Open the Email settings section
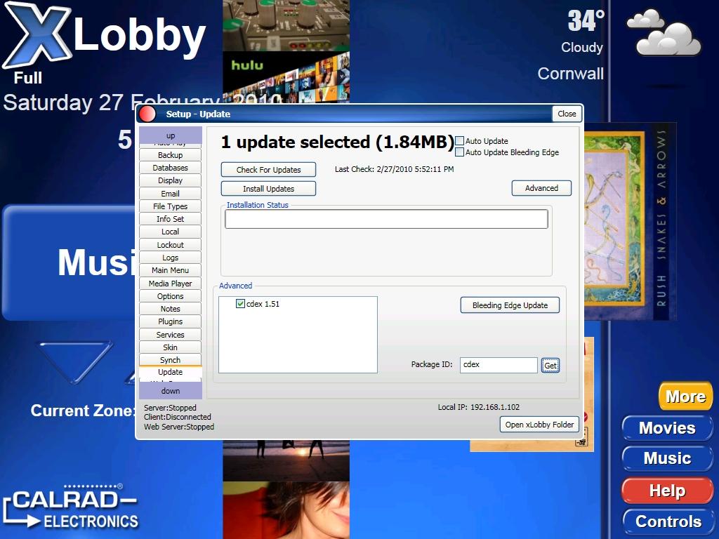 [170, 194]
